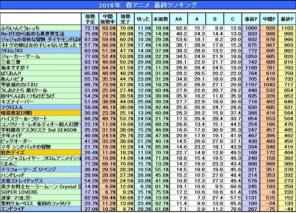Select C value '78.6' in エンドライド row

coord(233,209)
